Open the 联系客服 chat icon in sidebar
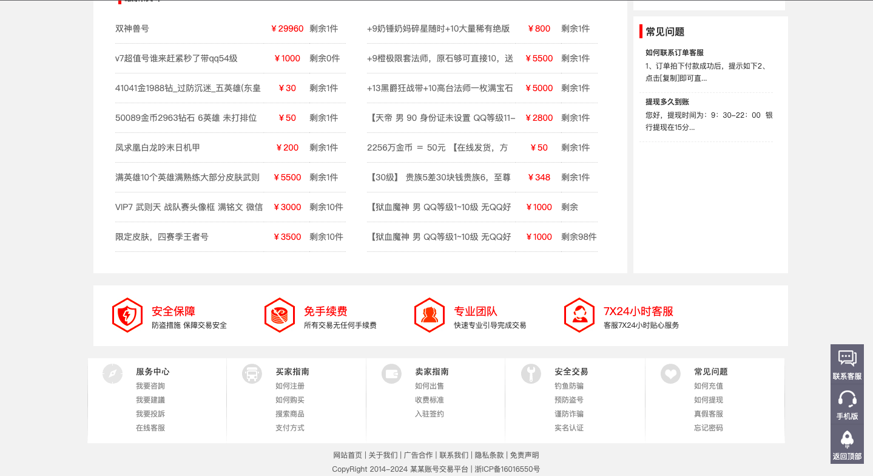This screenshot has width=873, height=476. 847,360
